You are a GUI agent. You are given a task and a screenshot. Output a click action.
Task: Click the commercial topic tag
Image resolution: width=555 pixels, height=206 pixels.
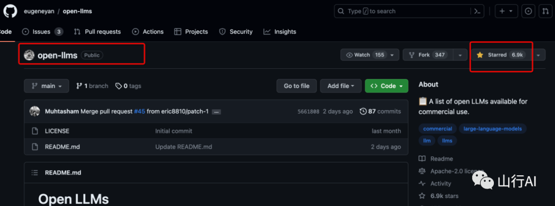(x=437, y=129)
